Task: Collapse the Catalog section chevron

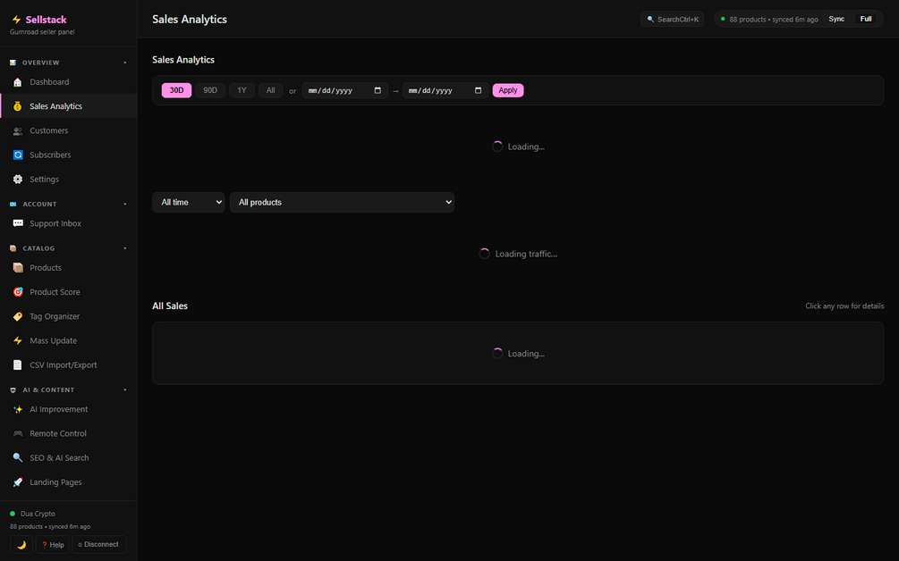Action: (x=125, y=248)
